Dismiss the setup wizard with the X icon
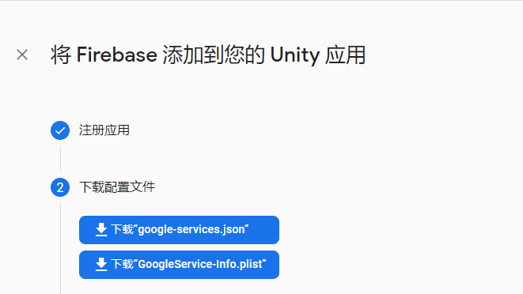Viewport: 523px width, 294px height. pos(22,55)
